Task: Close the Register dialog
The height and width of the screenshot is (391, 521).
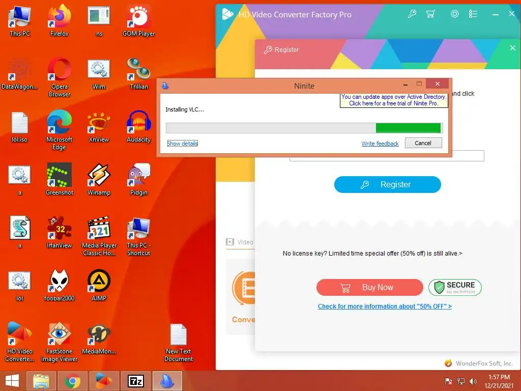Action: pos(512,48)
